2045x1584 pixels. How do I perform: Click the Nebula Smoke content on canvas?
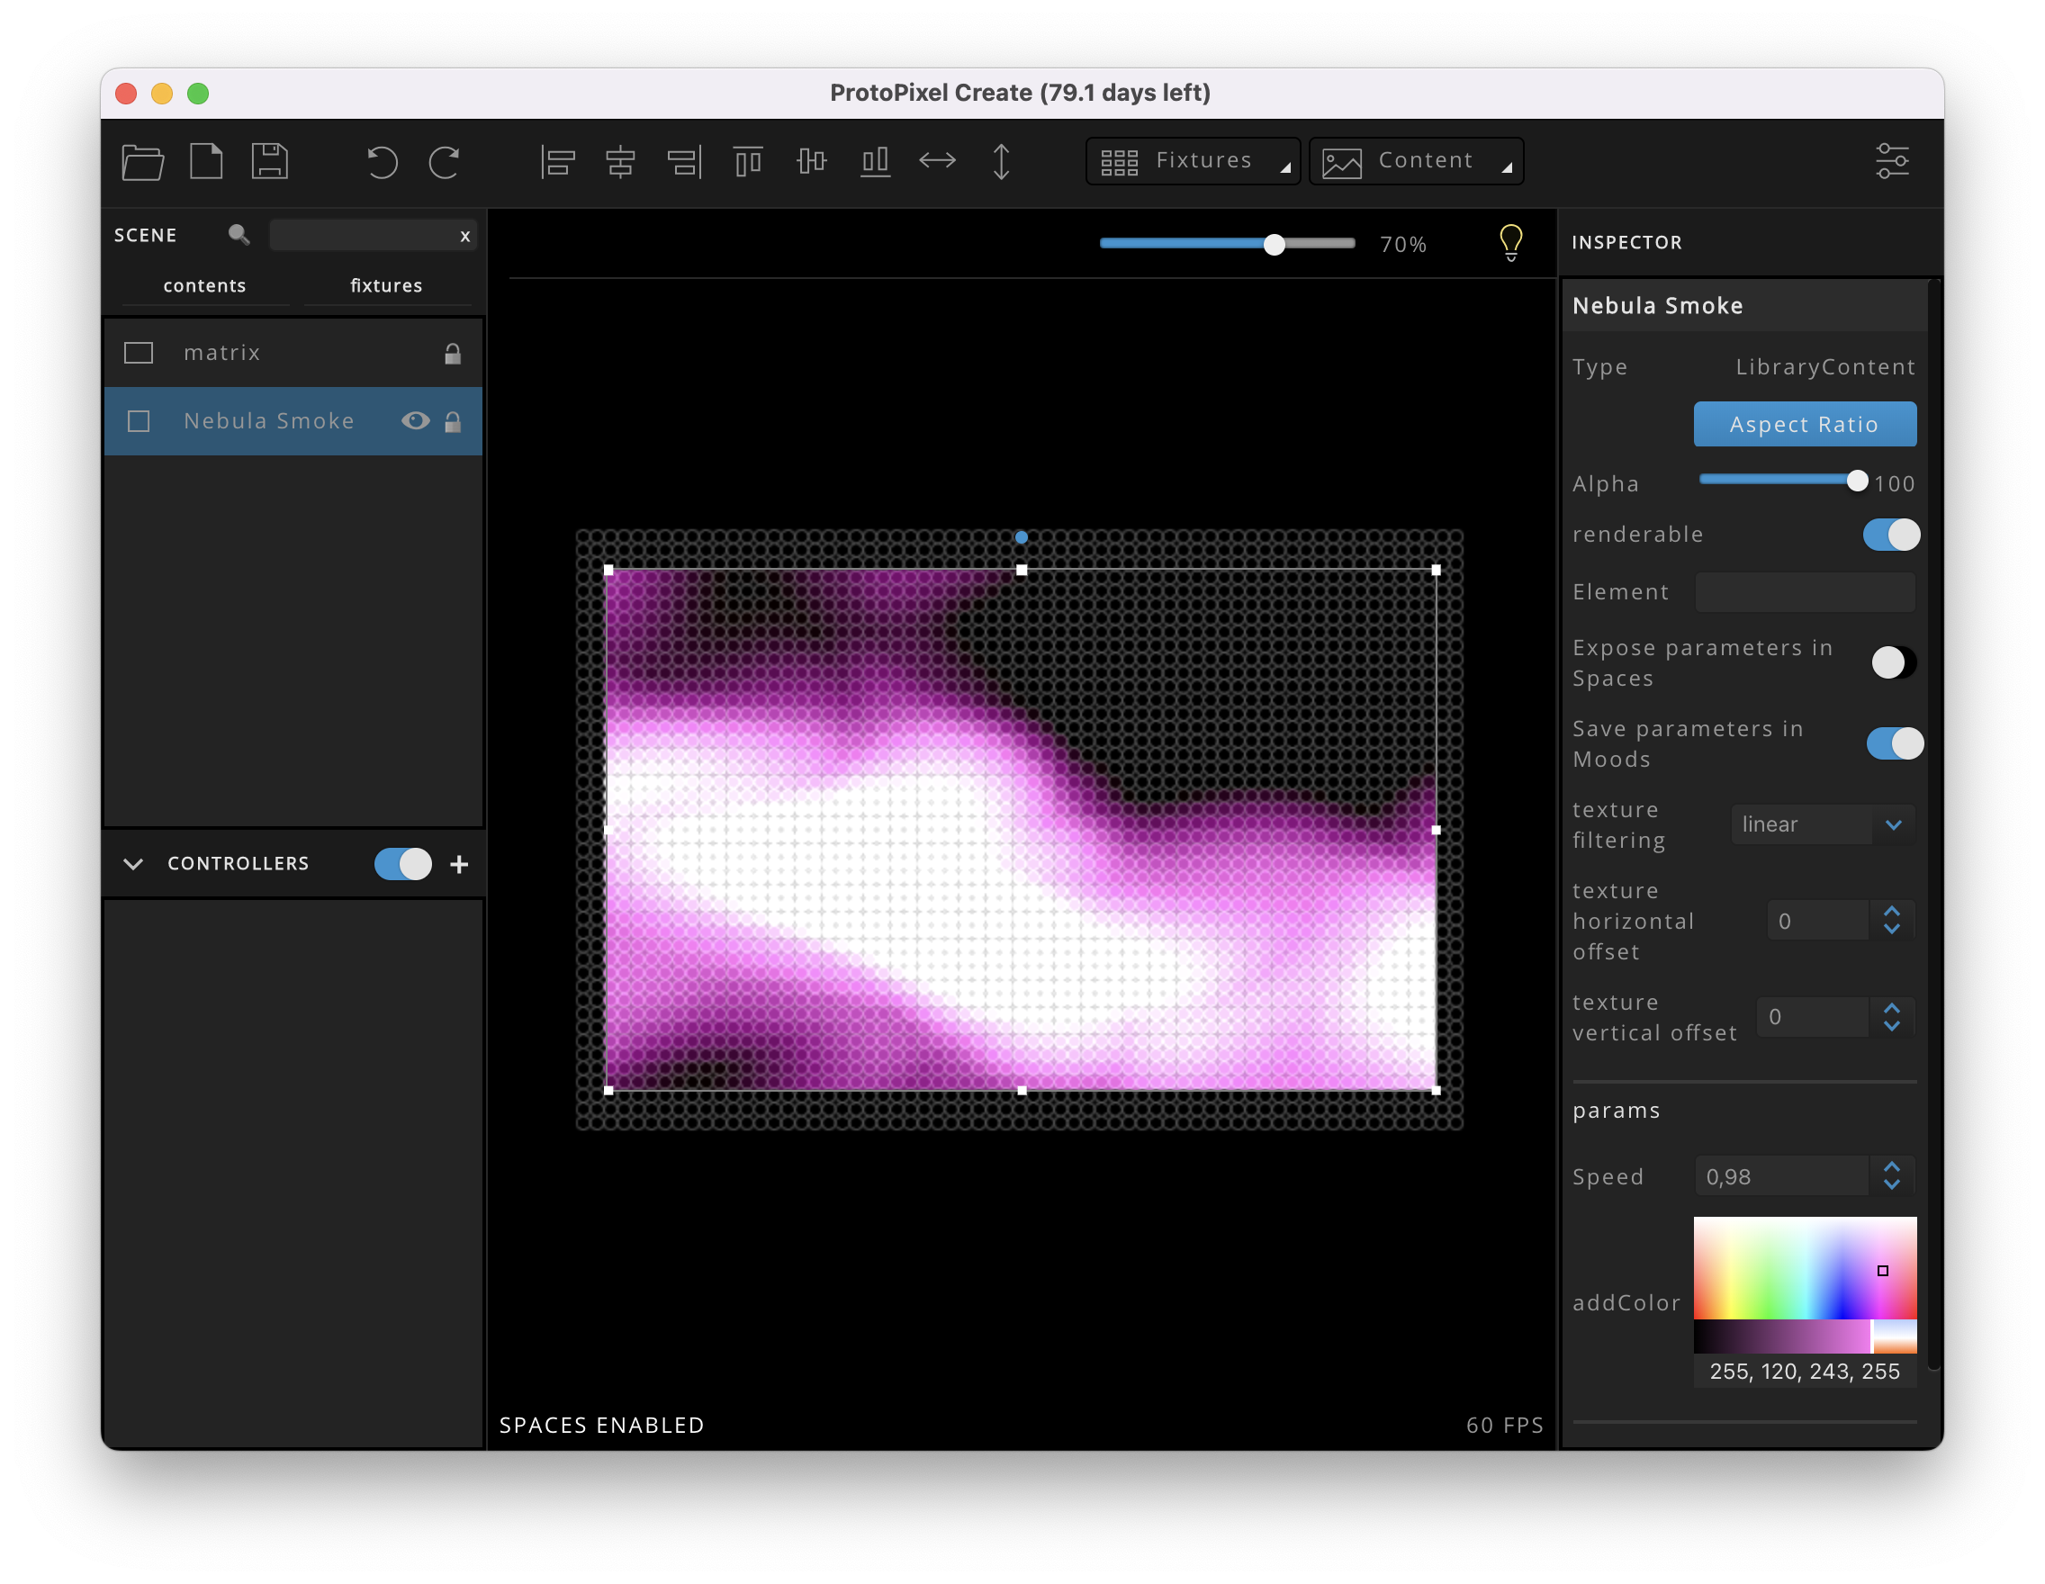tap(1021, 830)
